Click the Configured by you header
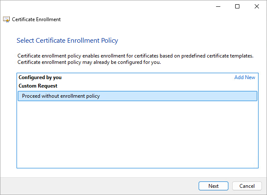 tap(40, 77)
